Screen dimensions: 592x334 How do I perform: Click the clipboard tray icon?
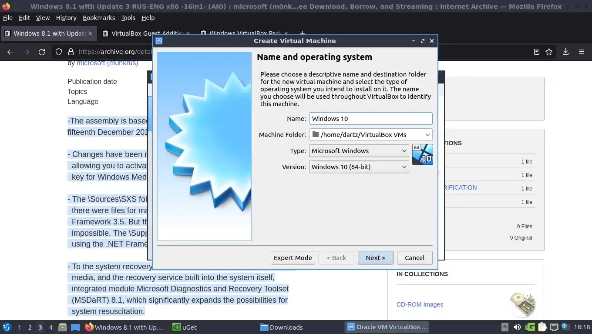pyautogui.click(x=542, y=327)
